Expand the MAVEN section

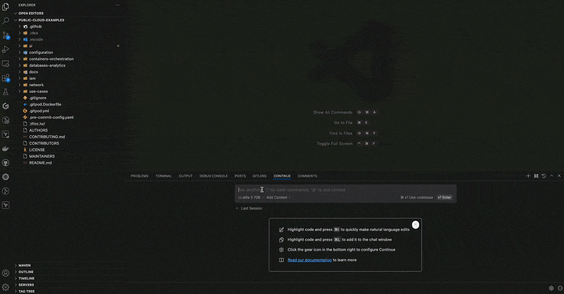[x=24, y=265]
